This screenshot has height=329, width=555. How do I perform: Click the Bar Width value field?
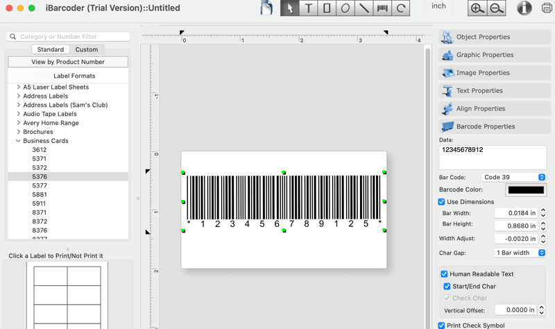(x=515, y=213)
